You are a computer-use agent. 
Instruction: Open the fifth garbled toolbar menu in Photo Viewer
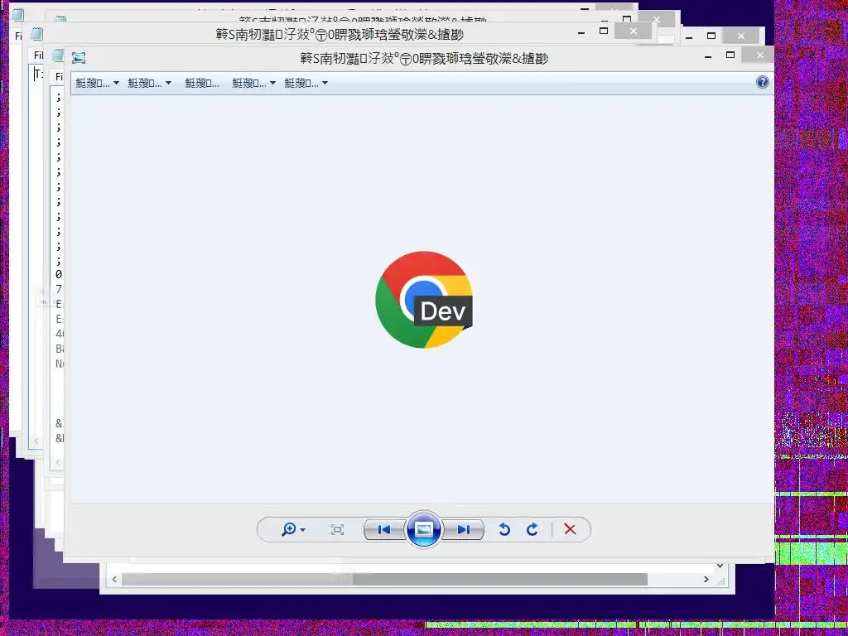coord(306,84)
